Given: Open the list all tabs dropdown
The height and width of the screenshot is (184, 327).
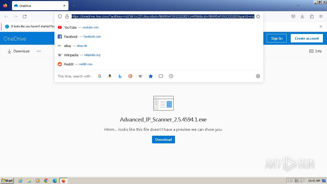Looking at the screenshot, I should click(x=298, y=6).
